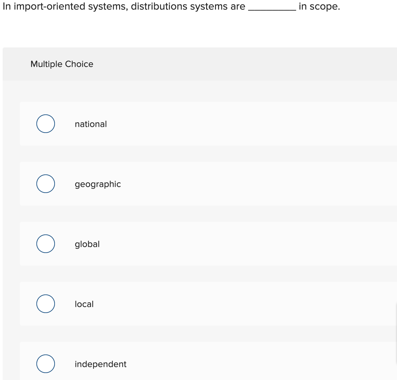Select the radio button for national

point(45,124)
